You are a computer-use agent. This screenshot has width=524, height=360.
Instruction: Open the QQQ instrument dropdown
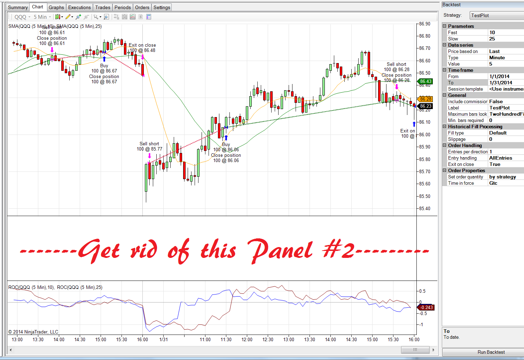(22, 17)
